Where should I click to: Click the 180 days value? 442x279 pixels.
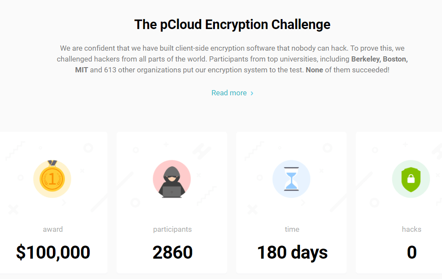[292, 253]
